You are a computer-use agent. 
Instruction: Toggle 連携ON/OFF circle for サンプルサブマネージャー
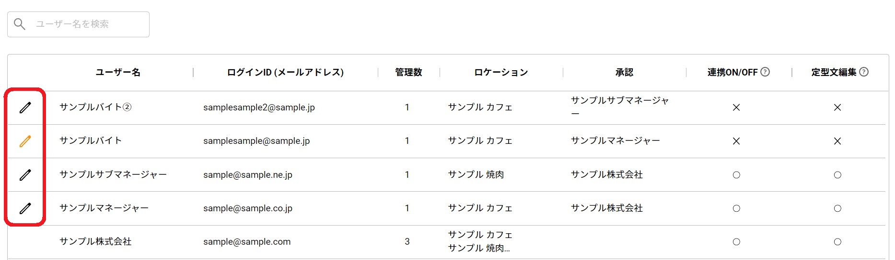[736, 175]
